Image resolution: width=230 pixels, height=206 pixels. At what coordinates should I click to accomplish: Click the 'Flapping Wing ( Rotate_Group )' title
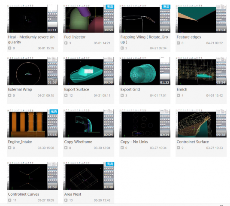click(x=144, y=39)
